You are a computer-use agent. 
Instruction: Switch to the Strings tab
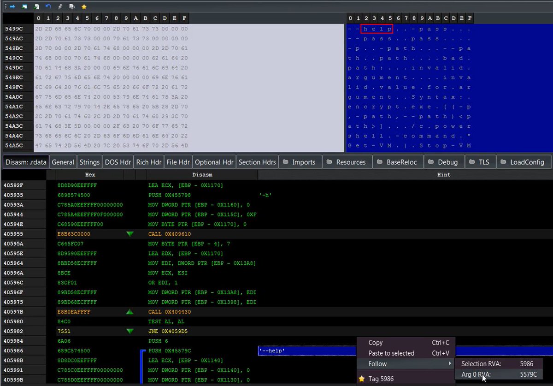click(89, 162)
